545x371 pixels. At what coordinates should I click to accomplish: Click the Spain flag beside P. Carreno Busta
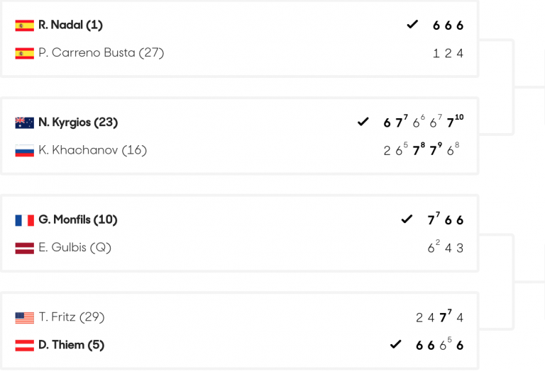point(25,53)
